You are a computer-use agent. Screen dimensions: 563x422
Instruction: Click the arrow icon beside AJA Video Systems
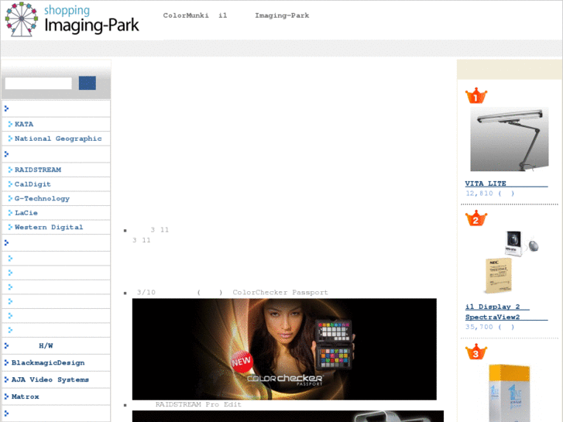click(x=6, y=379)
